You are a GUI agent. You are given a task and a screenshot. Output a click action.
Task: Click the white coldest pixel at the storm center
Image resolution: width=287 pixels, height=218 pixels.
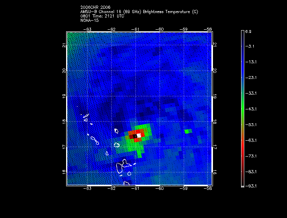coord(139,136)
